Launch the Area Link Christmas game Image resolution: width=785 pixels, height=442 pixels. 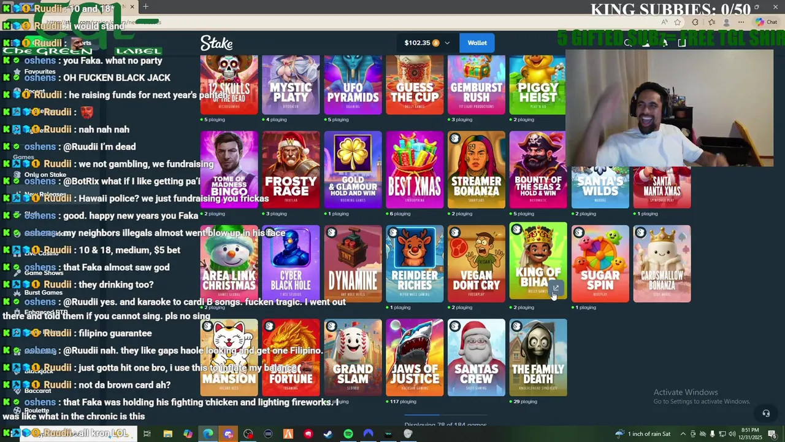[229, 263]
